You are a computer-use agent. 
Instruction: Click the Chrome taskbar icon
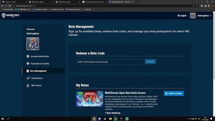tap(94, 119)
